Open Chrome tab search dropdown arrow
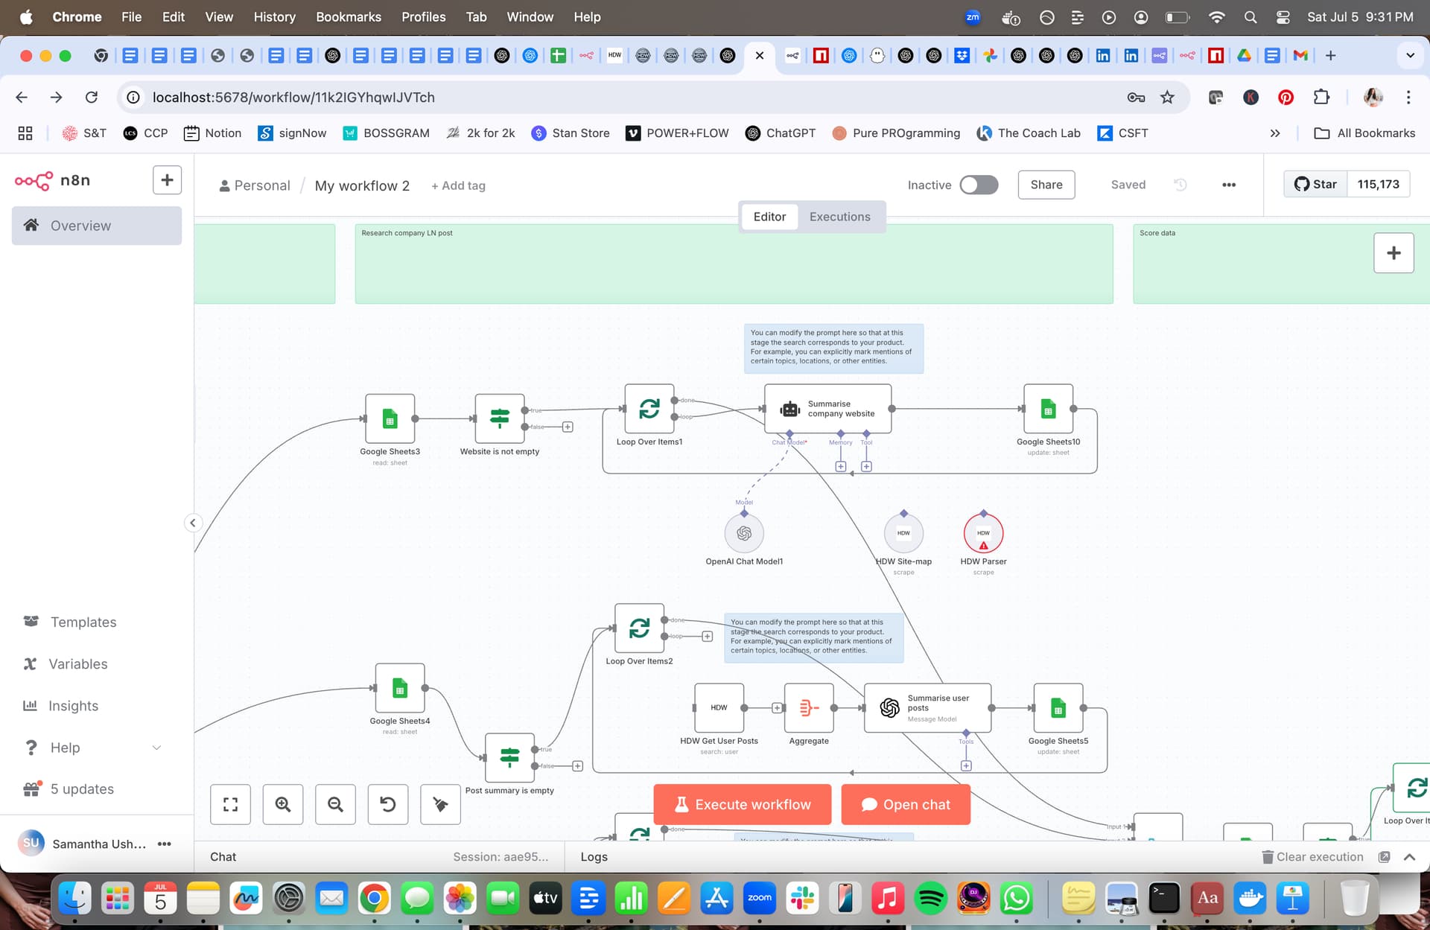The image size is (1430, 930). pyautogui.click(x=1410, y=55)
